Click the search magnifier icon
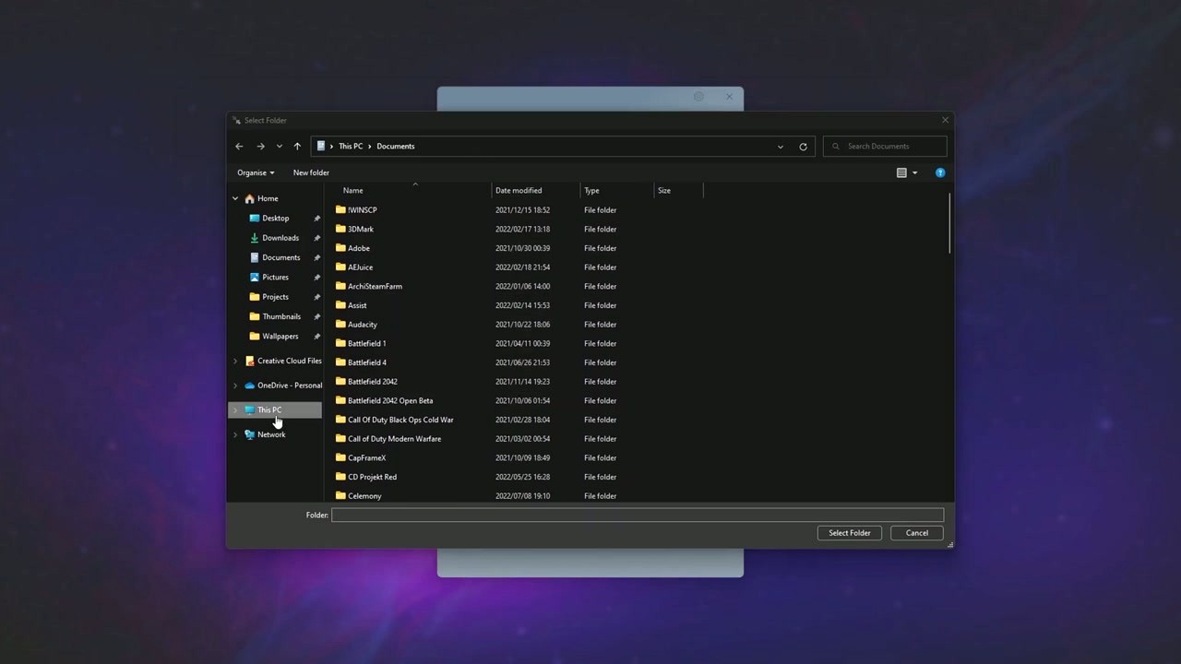Image resolution: width=1181 pixels, height=664 pixels. coord(835,146)
